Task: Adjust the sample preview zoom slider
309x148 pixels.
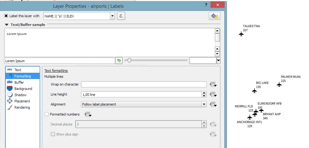Action: click(129, 60)
